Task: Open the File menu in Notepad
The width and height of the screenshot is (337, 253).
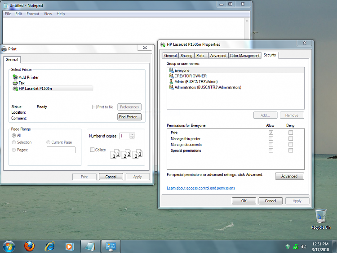Action: 8,14
